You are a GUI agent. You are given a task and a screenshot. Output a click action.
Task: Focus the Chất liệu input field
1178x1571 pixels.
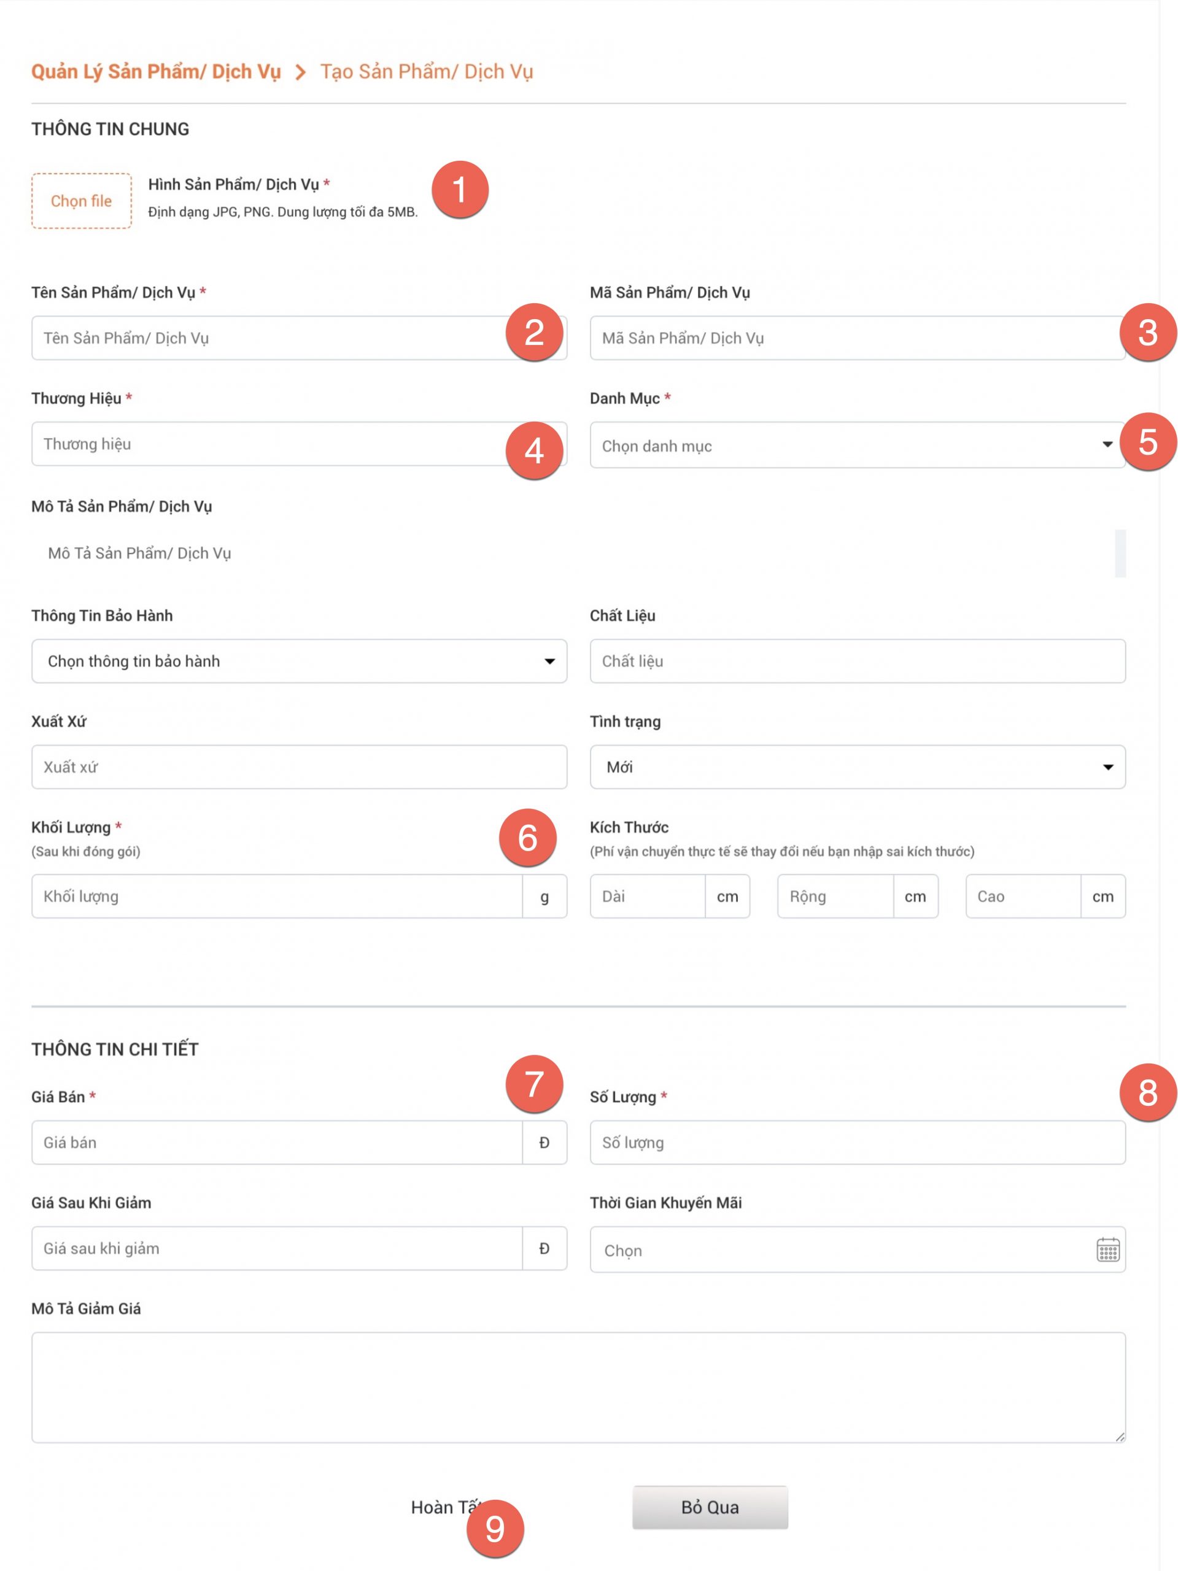pos(857,660)
